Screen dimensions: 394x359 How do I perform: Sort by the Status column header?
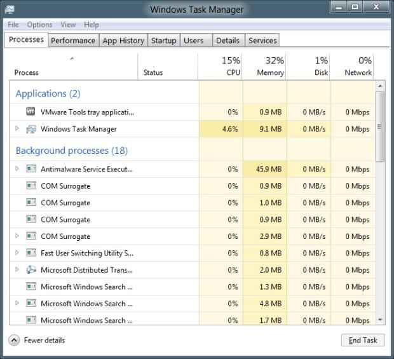(168, 67)
